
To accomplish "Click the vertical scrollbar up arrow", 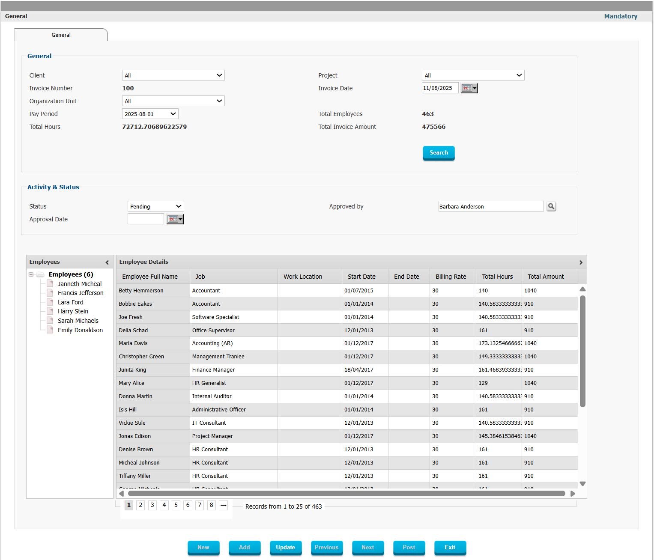I will click(582, 289).
